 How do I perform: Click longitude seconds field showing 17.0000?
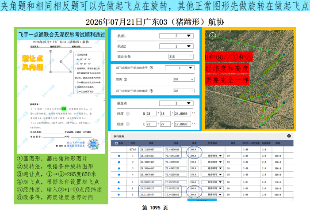click(x=183, y=124)
